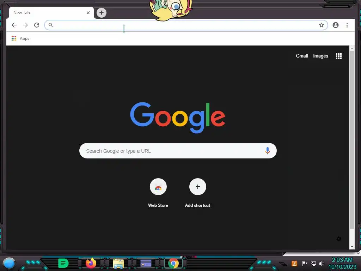Go back using the browser back arrow
The image size is (361, 271).
coord(14,25)
